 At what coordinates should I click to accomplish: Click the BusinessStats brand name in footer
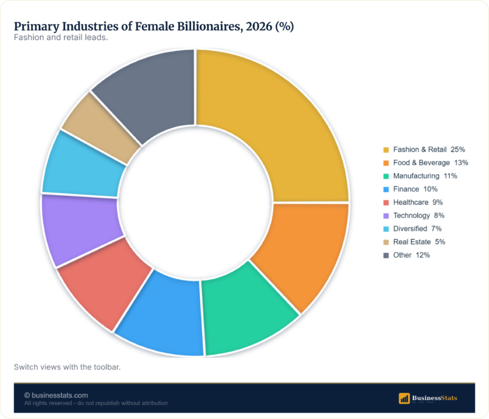[434, 398]
